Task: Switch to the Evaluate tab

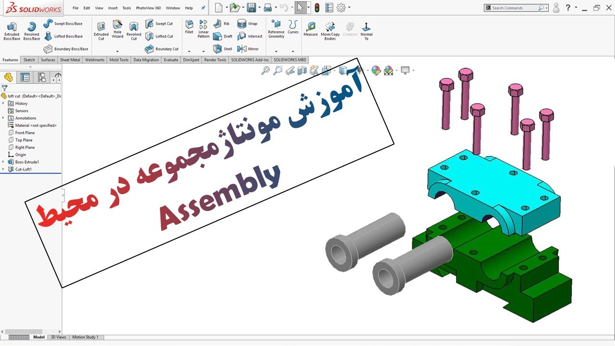Action: tap(171, 60)
